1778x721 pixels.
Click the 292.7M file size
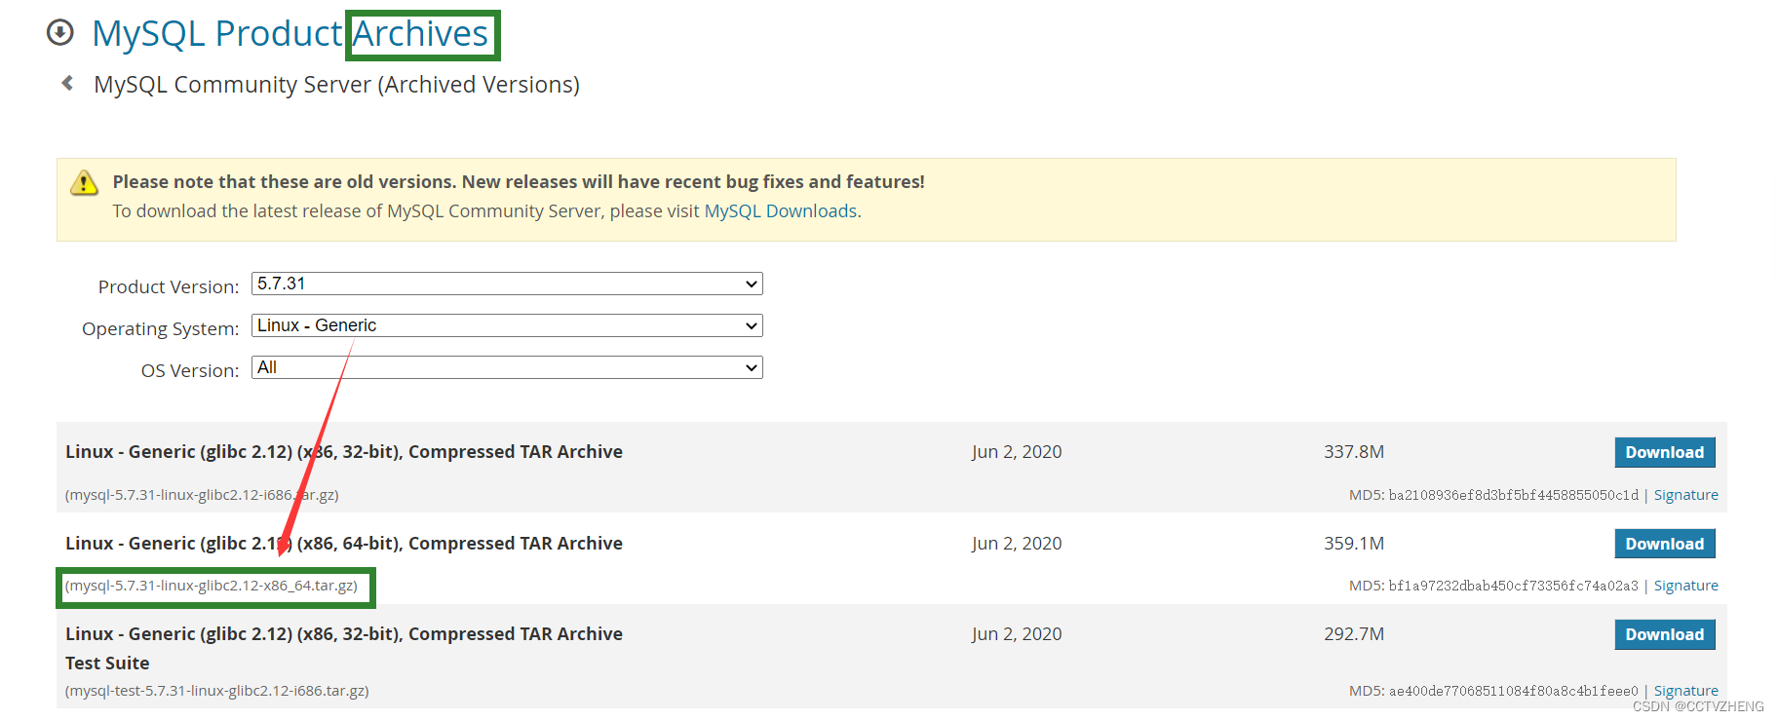[x=1354, y=634]
